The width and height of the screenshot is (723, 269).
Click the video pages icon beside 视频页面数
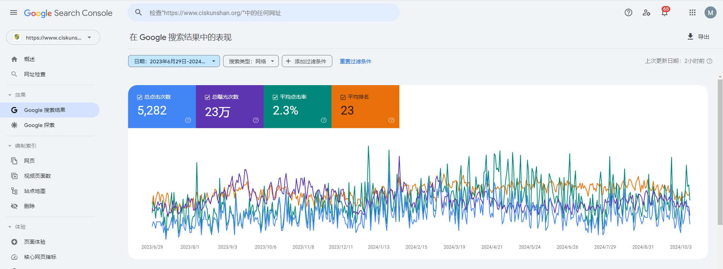[14, 176]
